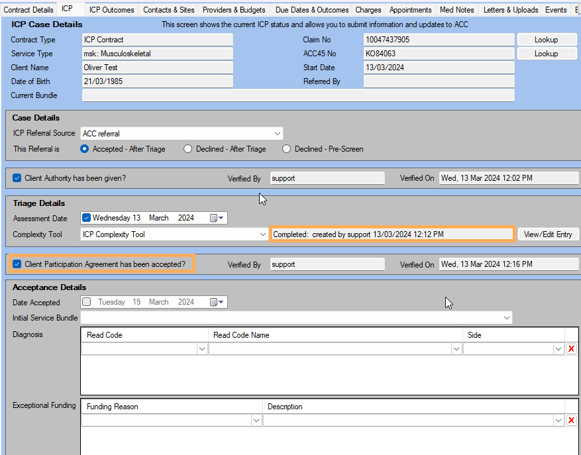Click the Current Bundle field
581x455 pixels.
coord(297,95)
